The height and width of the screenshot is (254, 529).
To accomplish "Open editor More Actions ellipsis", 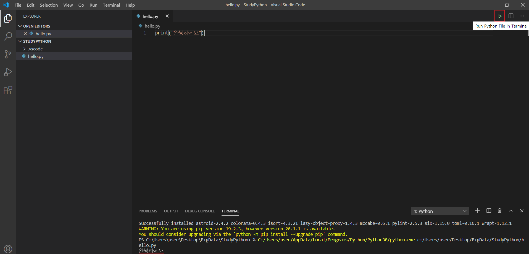I will pyautogui.click(x=522, y=16).
